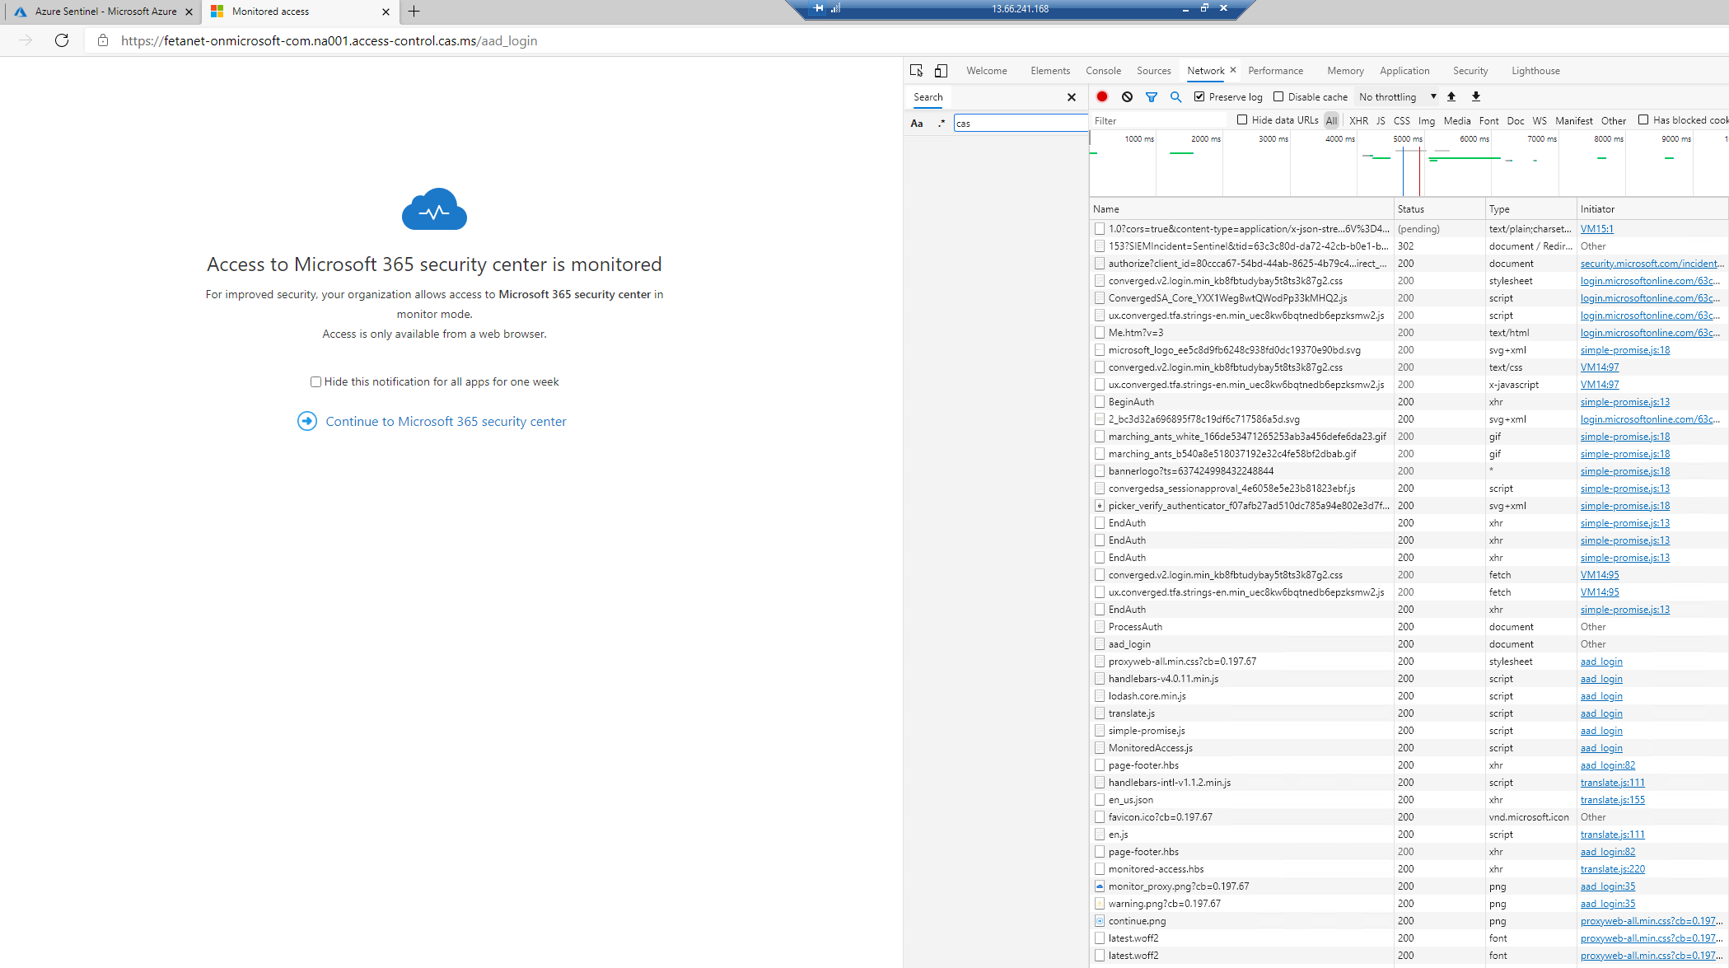Check the Hide data URLs option

[x=1241, y=119]
